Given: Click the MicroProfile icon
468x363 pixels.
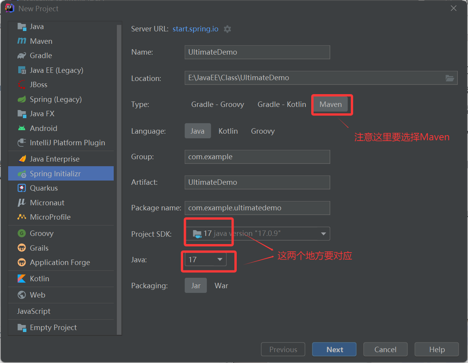Looking at the screenshot, I should point(22,217).
